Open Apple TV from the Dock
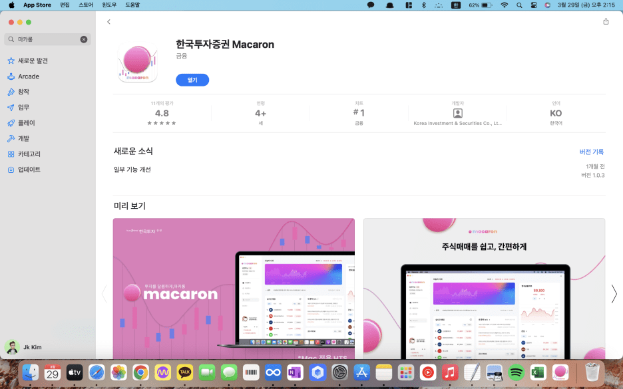 point(75,372)
